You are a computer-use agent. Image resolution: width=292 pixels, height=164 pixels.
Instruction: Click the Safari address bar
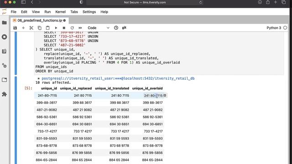[145, 2]
